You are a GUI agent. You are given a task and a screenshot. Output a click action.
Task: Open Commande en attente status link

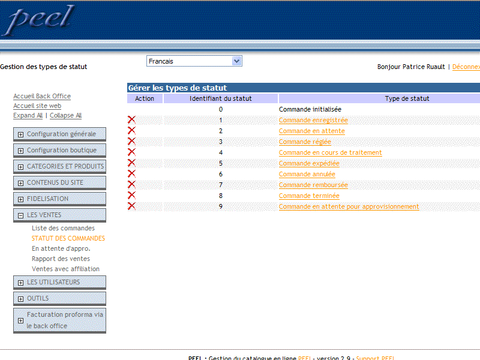point(311,131)
